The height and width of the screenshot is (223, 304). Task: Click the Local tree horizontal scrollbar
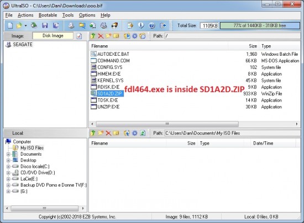tap(45, 208)
